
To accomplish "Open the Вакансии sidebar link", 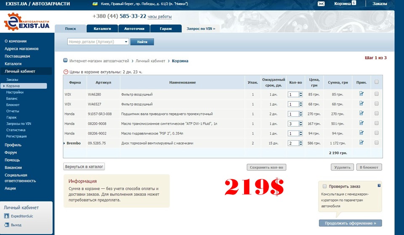I will [13, 168].
